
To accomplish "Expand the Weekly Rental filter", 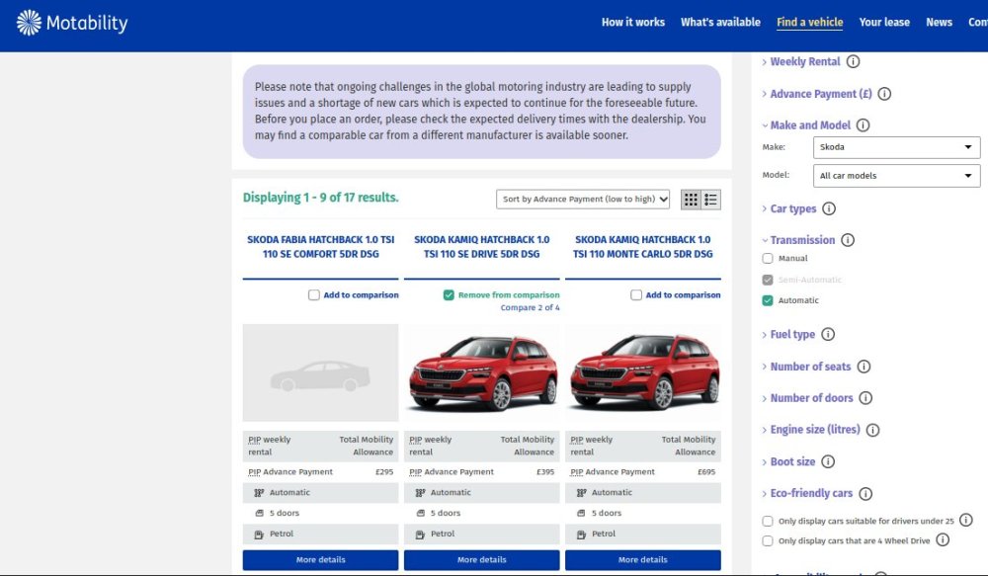I will click(x=804, y=62).
